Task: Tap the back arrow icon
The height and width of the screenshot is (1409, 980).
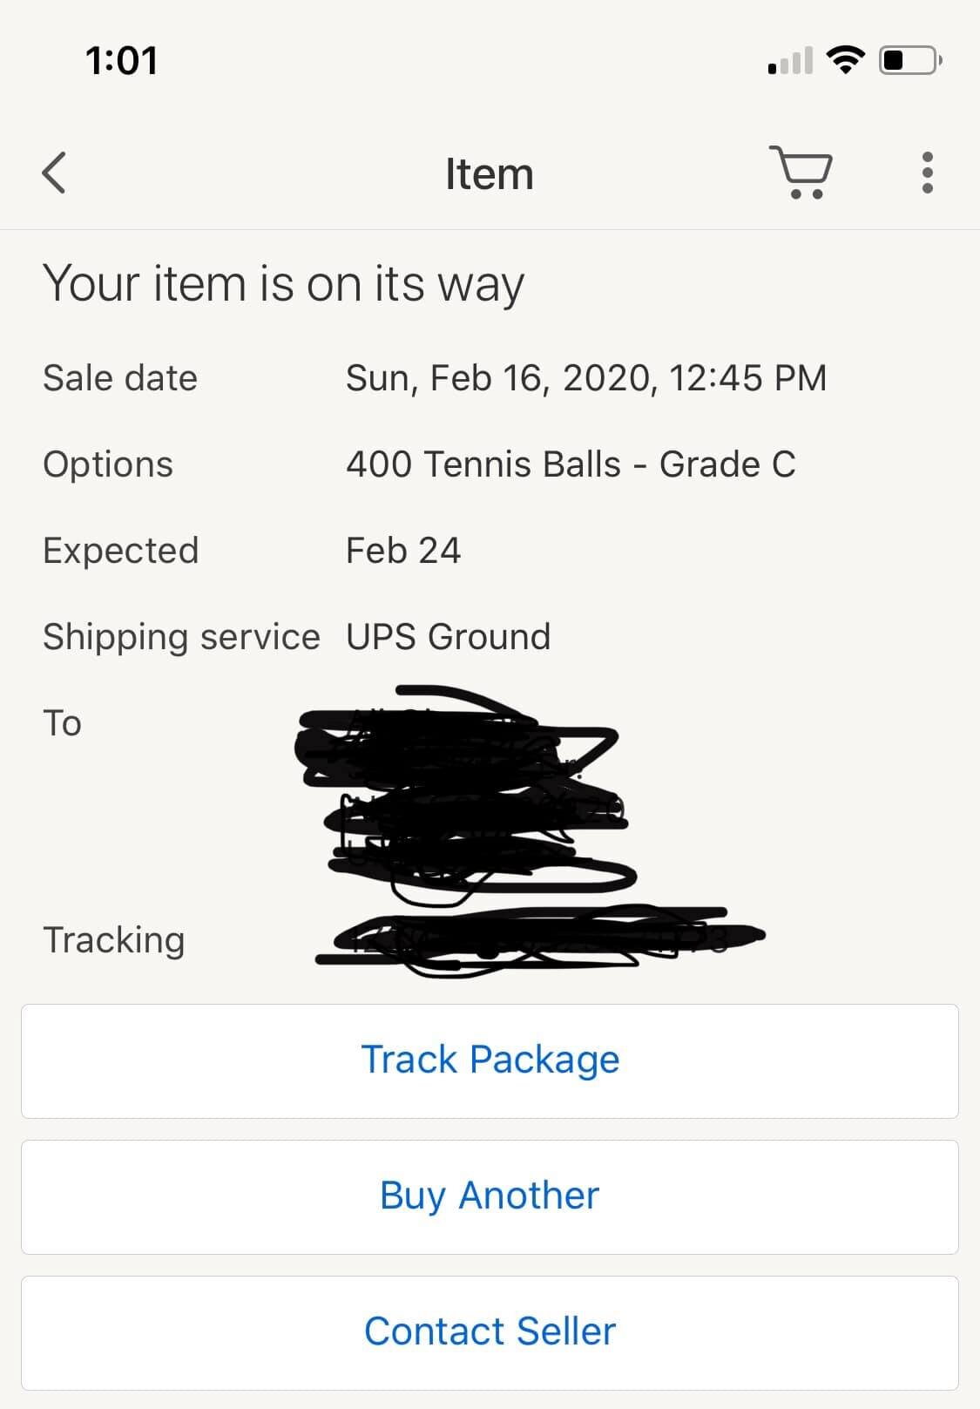Action: [x=54, y=173]
